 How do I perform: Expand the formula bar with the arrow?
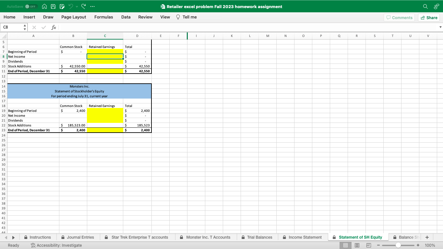(440, 27)
